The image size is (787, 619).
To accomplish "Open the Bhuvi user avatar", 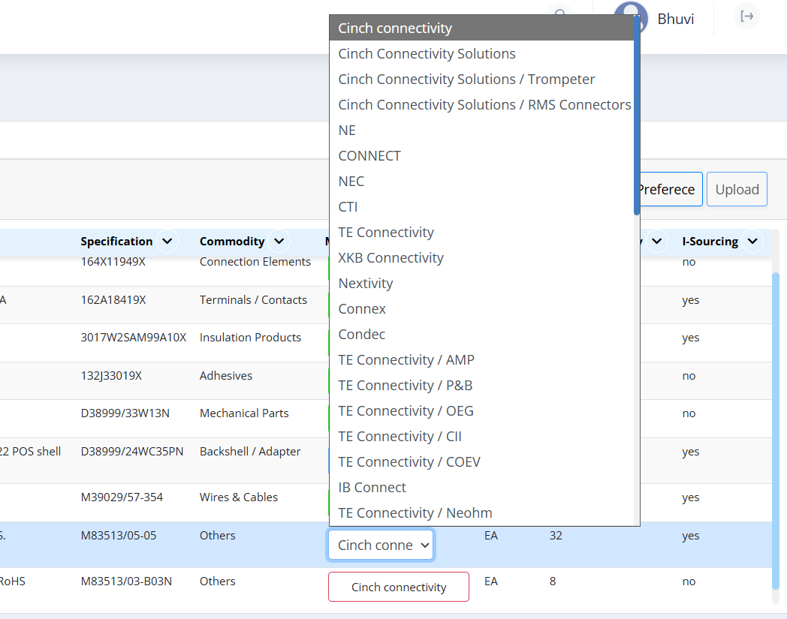I will tap(630, 18).
